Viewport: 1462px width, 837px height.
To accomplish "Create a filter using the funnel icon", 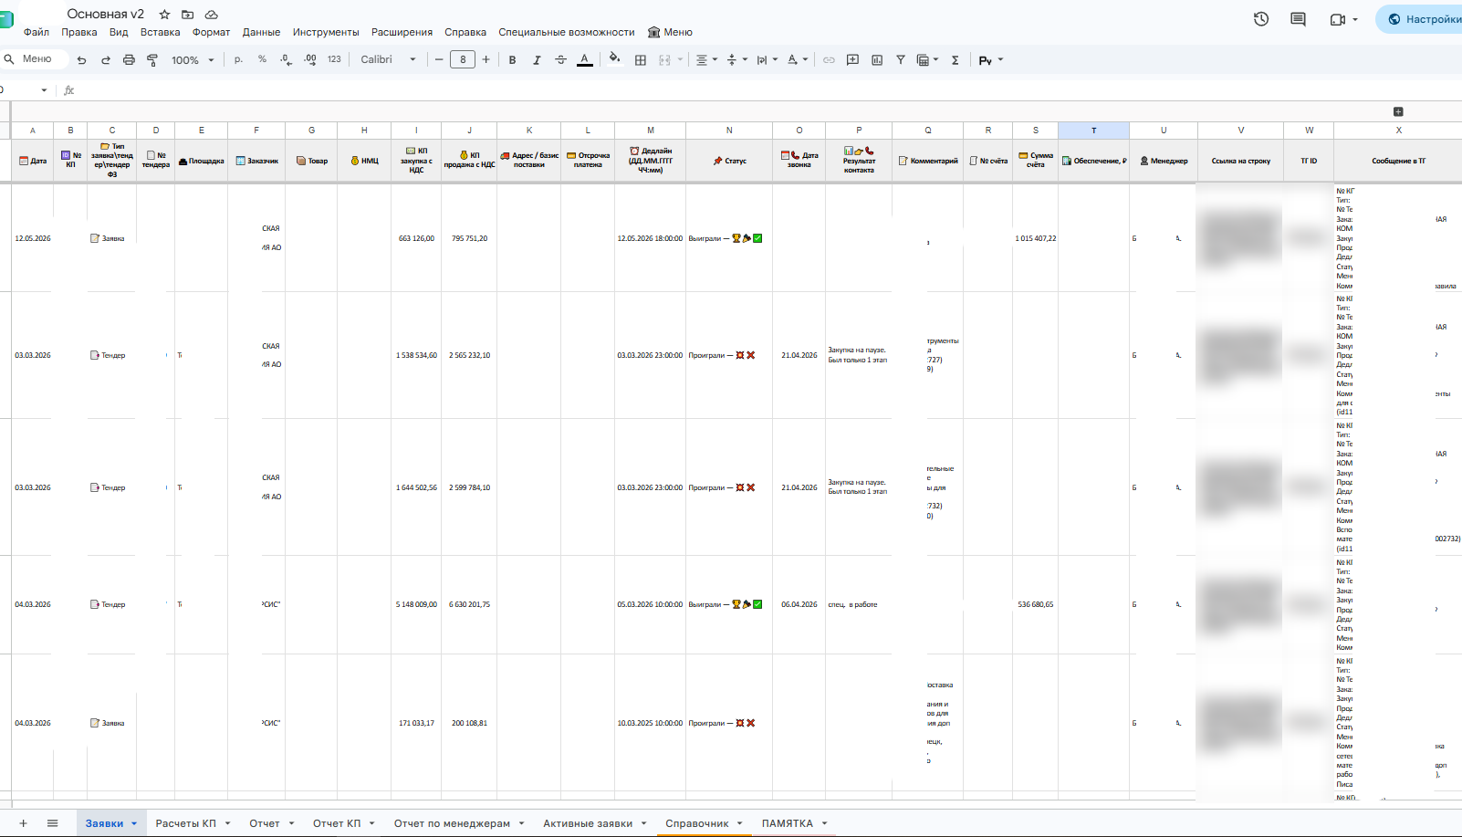I will (x=901, y=60).
